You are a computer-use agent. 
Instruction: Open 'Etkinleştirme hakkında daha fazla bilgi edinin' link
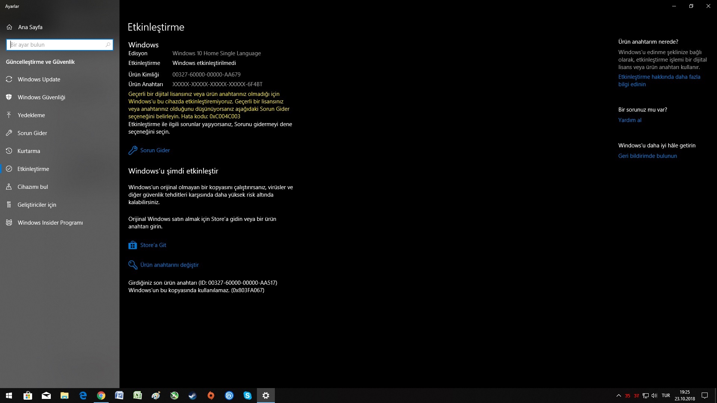(x=659, y=81)
